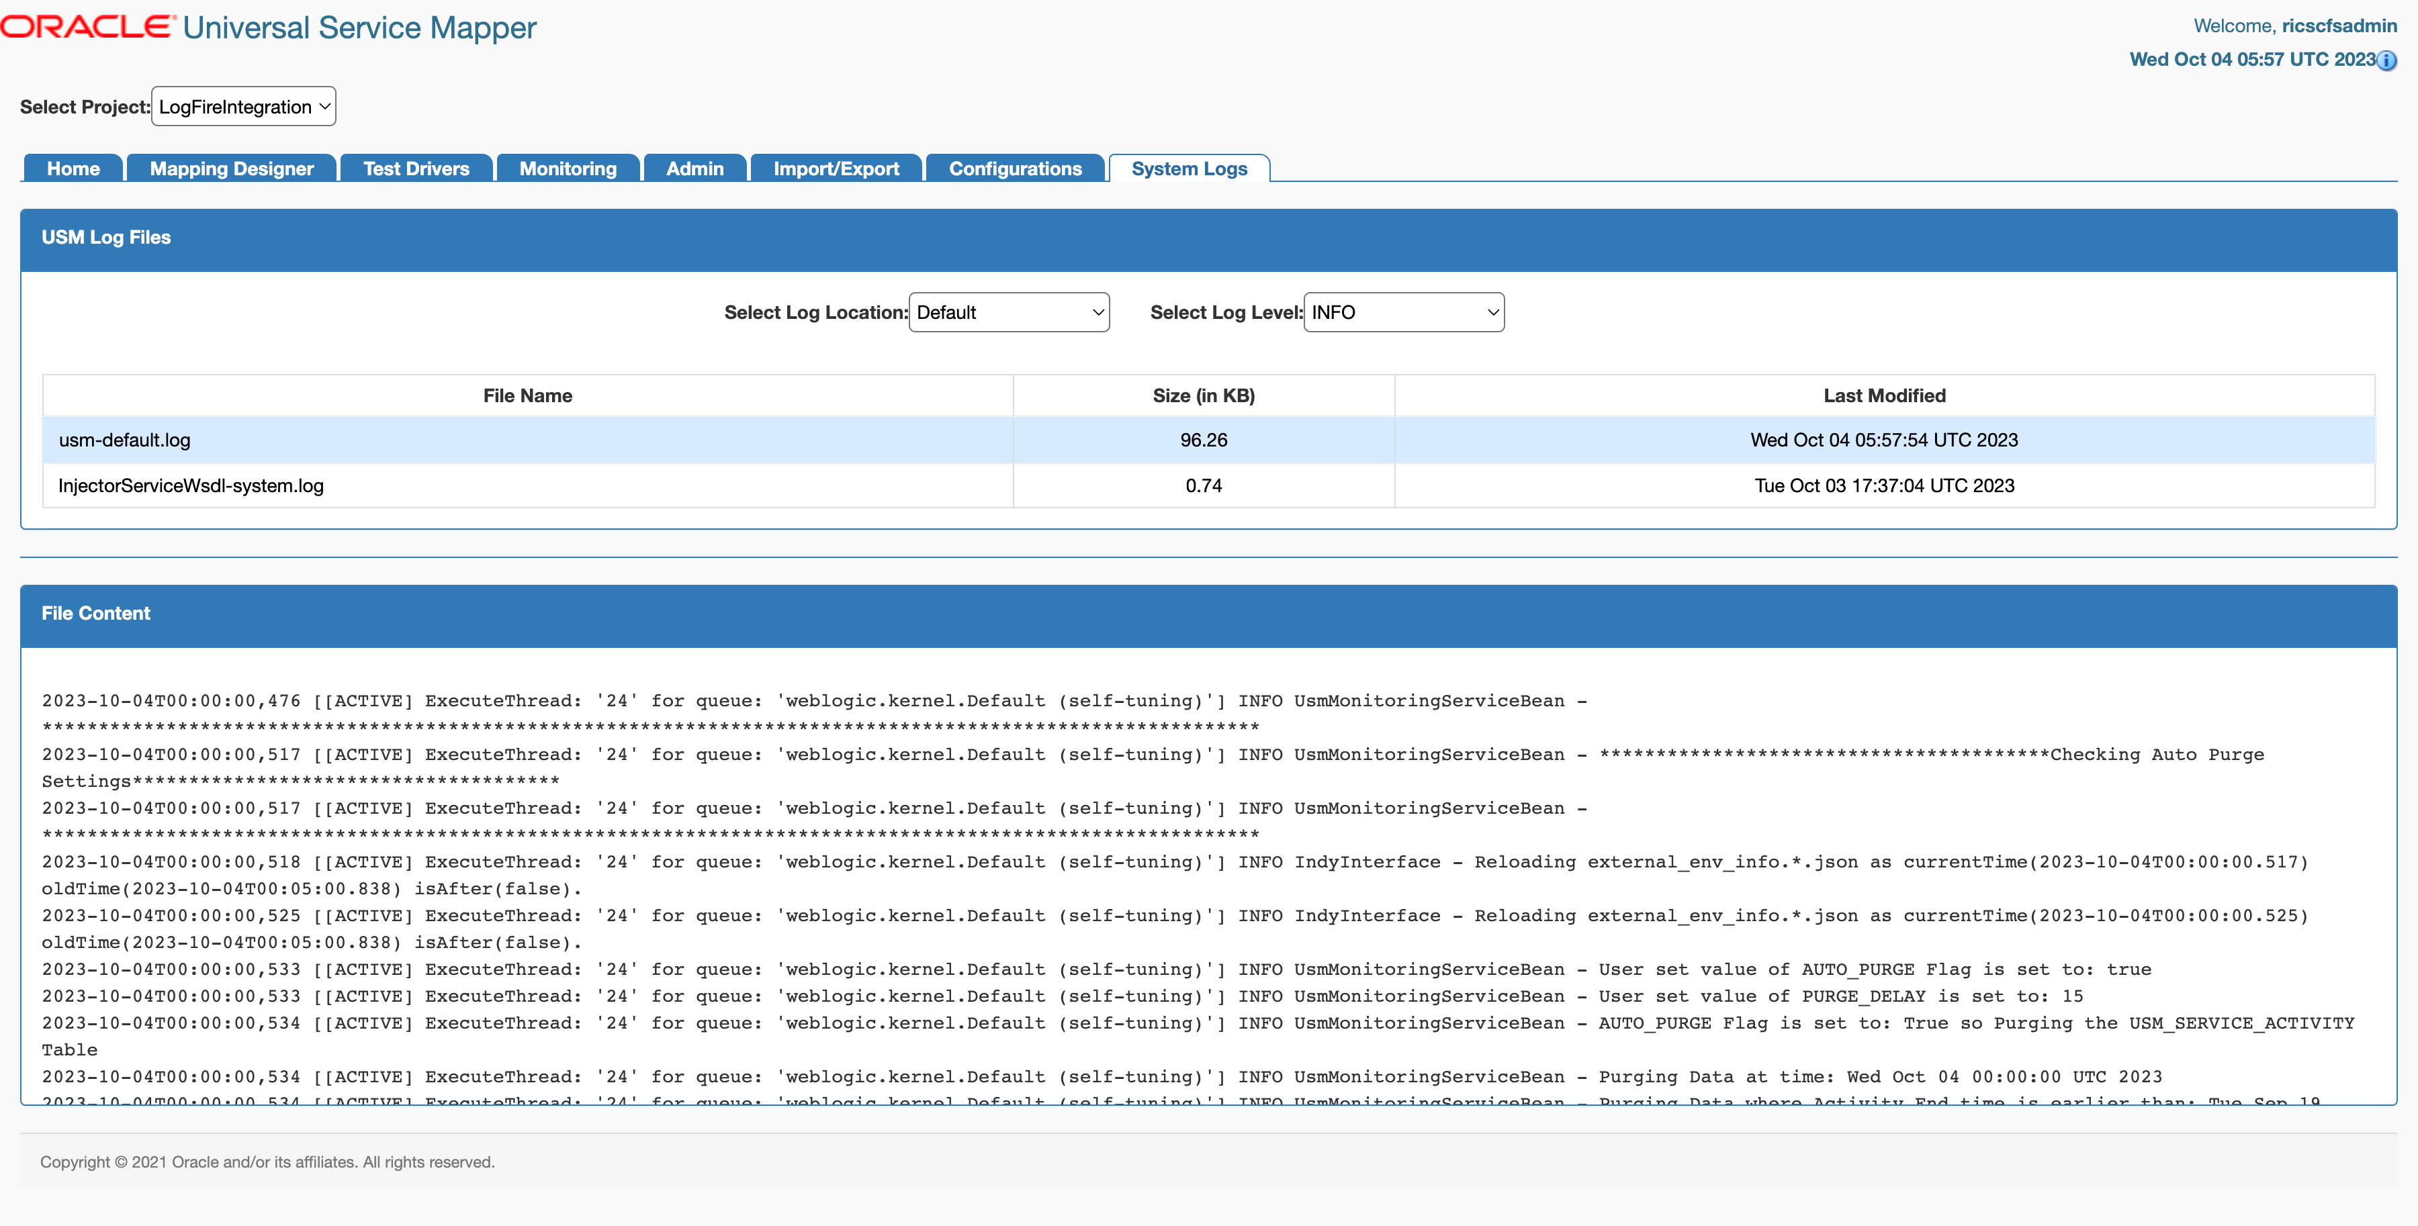Click the ricscfsadmin welcome username

pos(2340,26)
